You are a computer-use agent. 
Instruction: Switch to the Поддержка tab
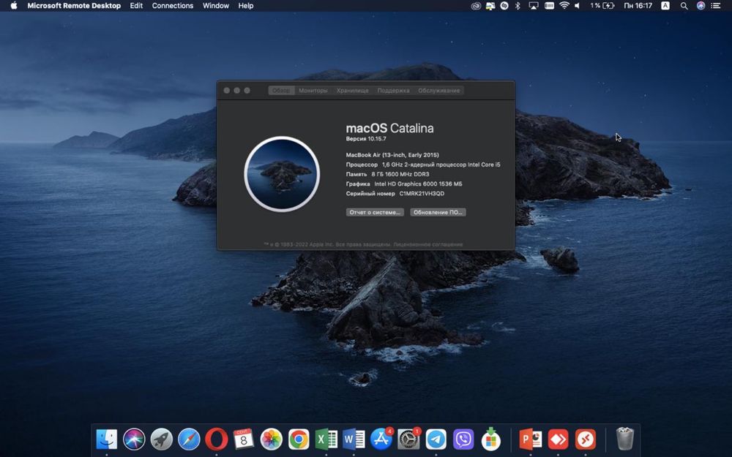394,91
